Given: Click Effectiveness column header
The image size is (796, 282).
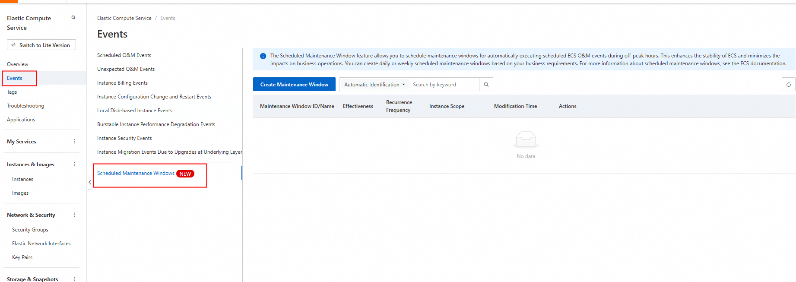Looking at the screenshot, I should [x=358, y=106].
